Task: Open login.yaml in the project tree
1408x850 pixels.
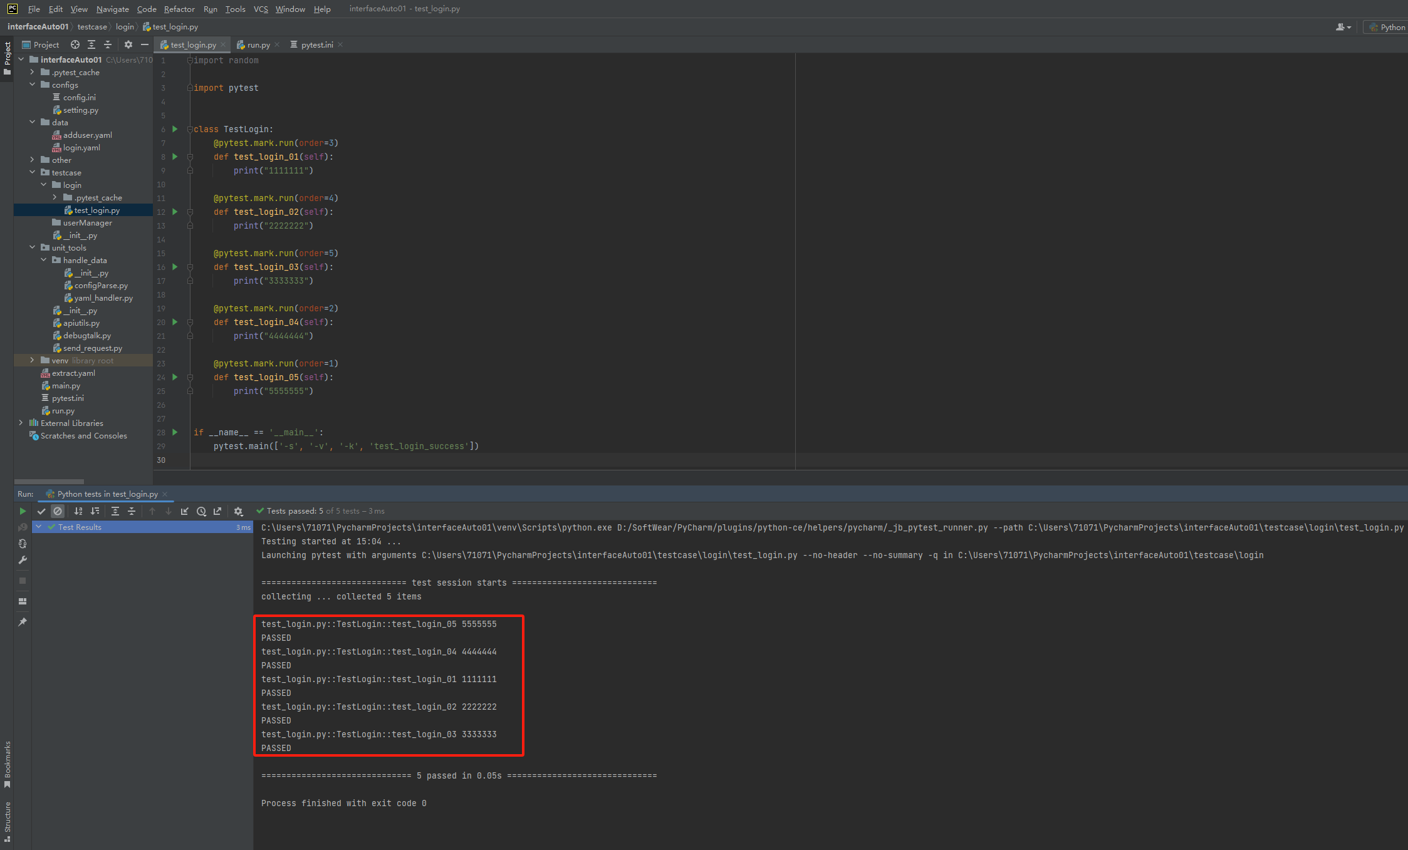Action: (81, 147)
